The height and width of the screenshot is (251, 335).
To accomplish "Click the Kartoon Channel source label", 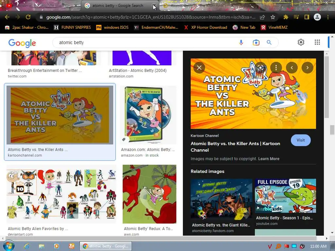I will coord(204,136).
